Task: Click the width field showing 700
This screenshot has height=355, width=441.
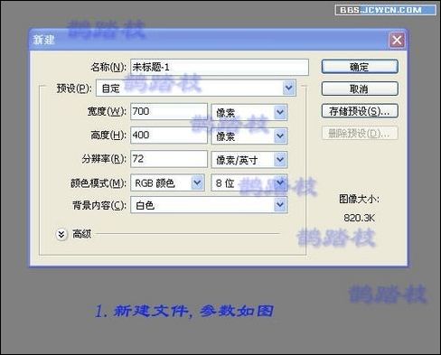Action: pyautogui.click(x=169, y=111)
